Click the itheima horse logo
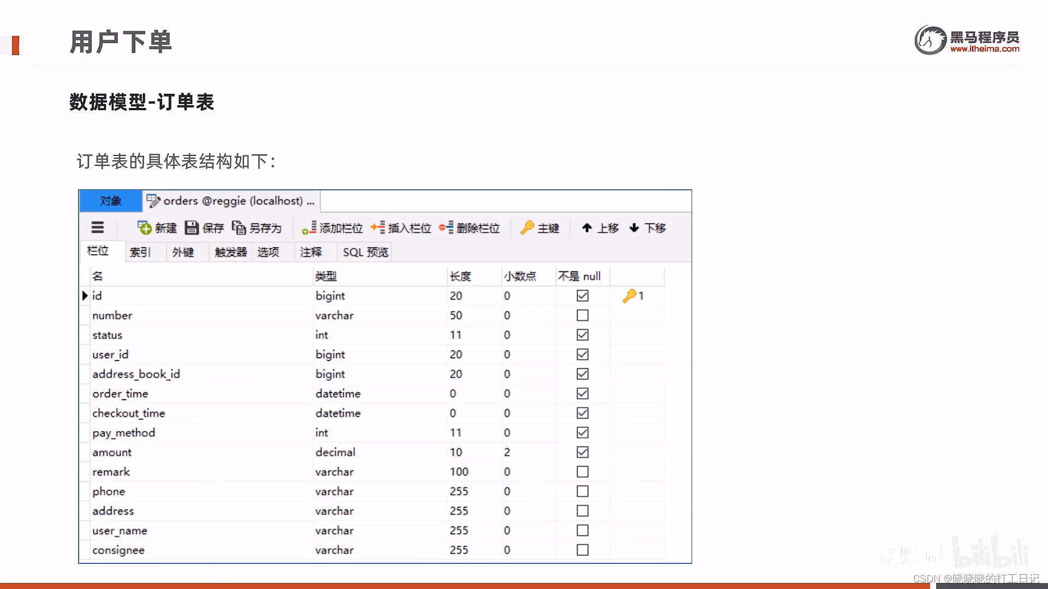1048x589 pixels. click(x=931, y=40)
